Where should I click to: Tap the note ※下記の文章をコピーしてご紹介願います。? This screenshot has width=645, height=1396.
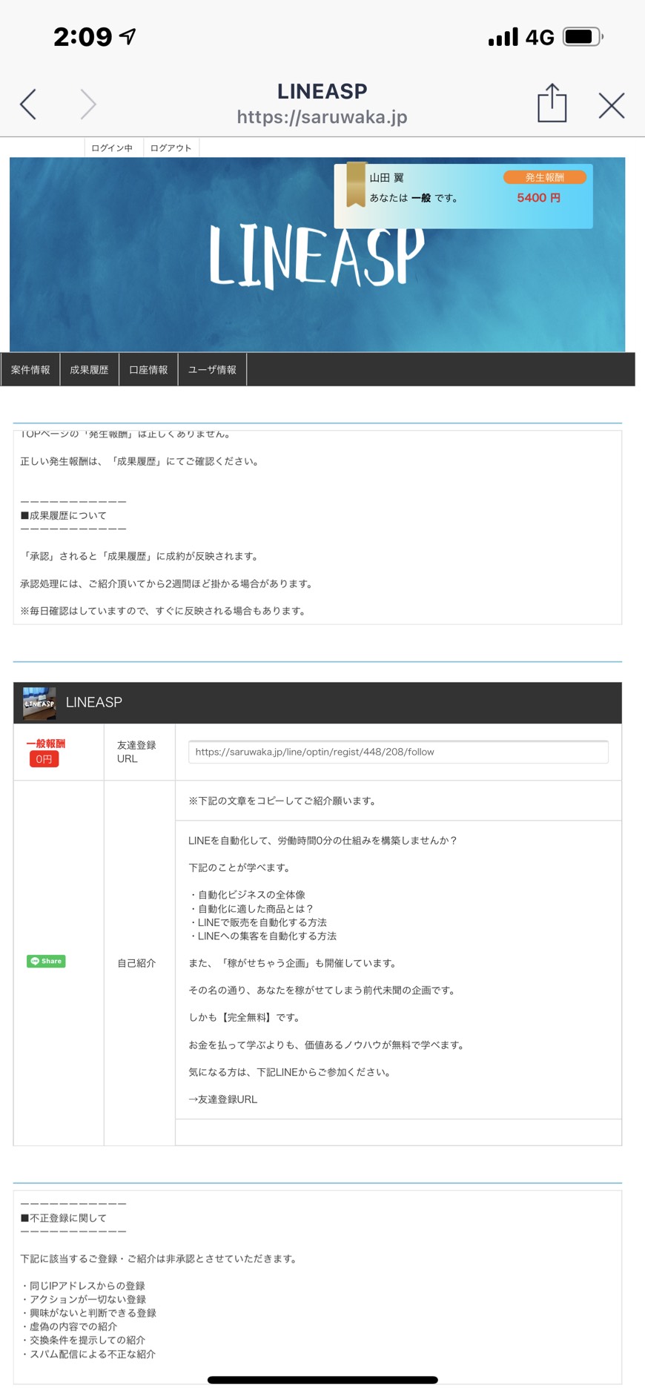pyautogui.click(x=282, y=801)
